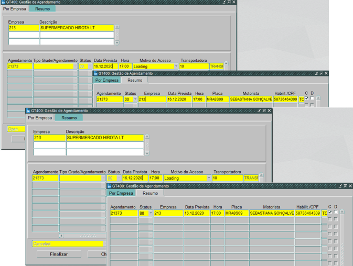Click Data Prevista 16.12.2020 field in Open-status window
This screenshot has height=266, width=353.
point(105,66)
